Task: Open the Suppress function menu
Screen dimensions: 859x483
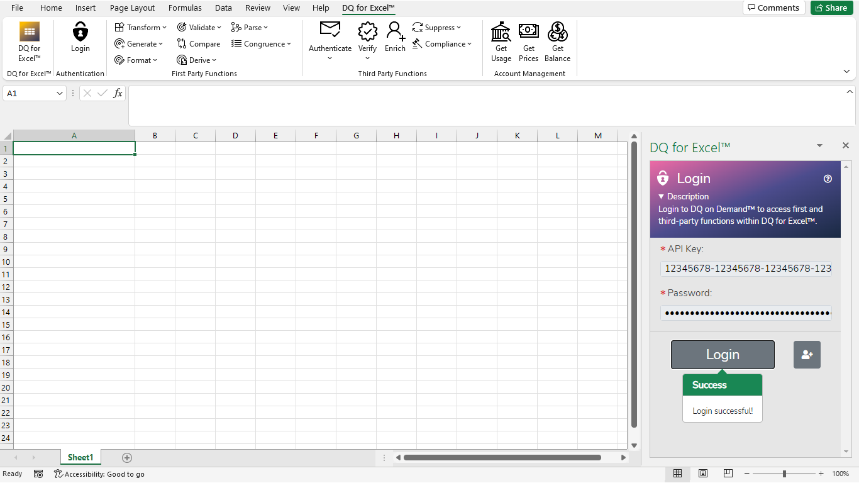Action: [x=437, y=28]
